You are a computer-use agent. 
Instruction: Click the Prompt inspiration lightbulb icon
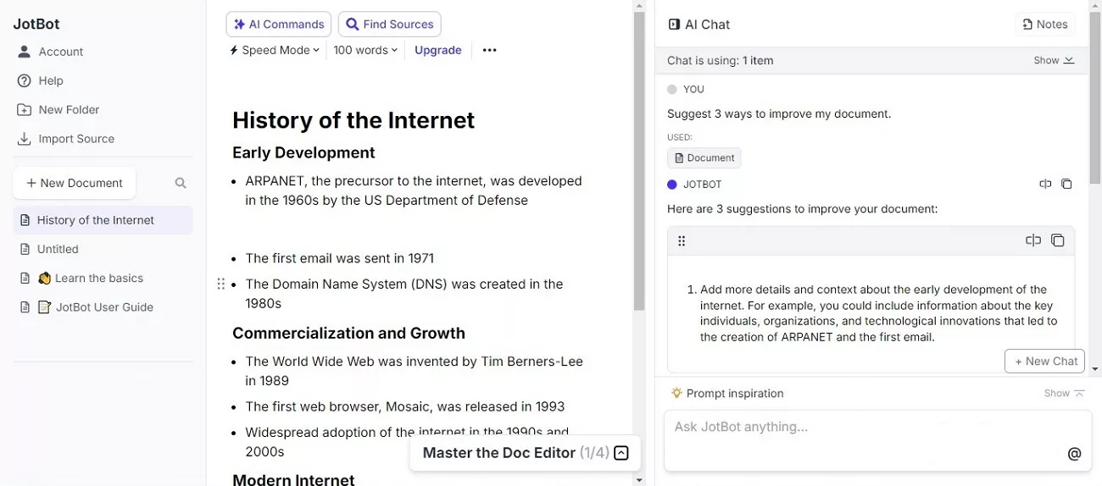point(676,393)
